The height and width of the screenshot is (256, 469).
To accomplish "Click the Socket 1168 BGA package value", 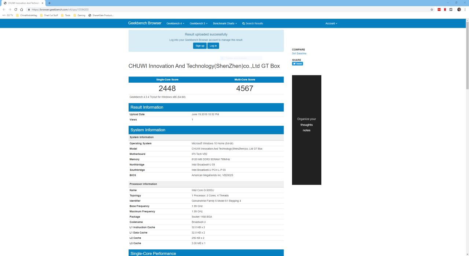I will (202, 217).
